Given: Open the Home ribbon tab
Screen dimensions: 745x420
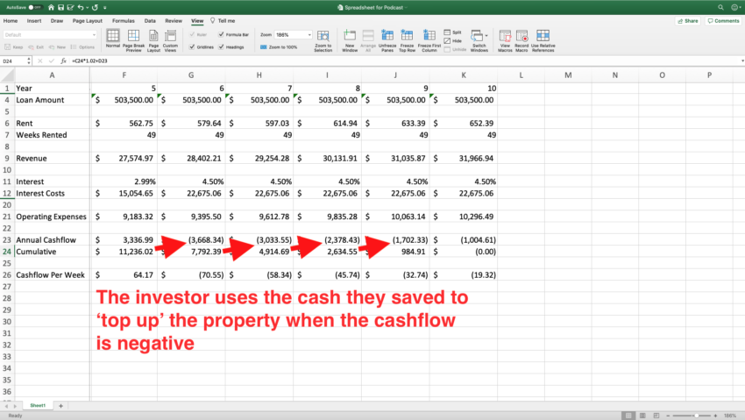Looking at the screenshot, I should click(x=11, y=21).
